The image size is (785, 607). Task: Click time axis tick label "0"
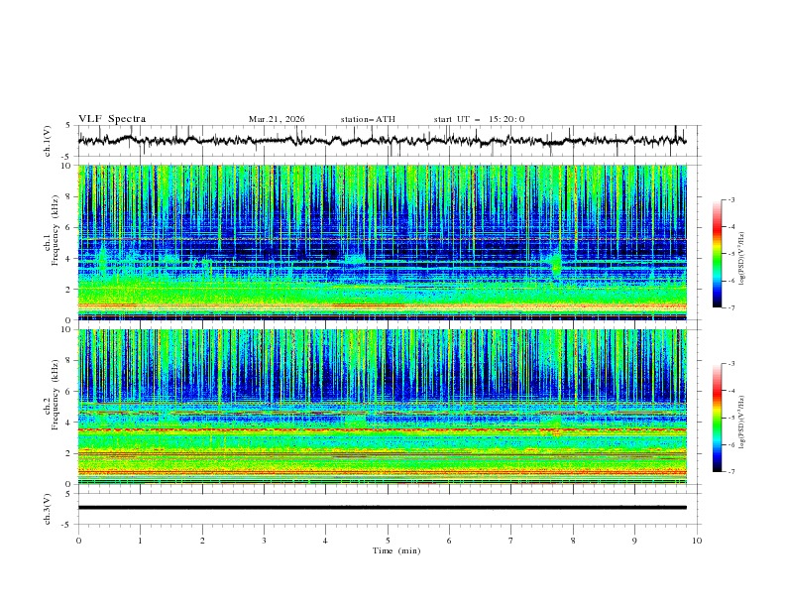(78, 541)
